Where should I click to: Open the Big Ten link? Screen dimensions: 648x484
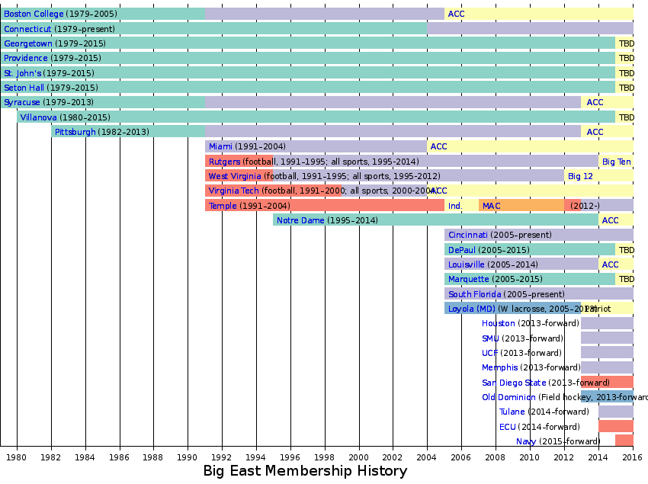617,162
